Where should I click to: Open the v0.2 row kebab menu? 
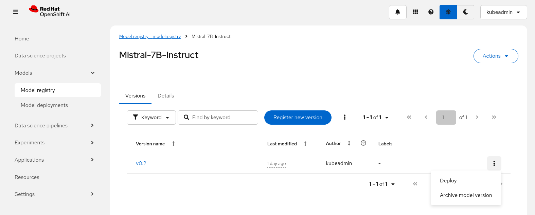494,163
